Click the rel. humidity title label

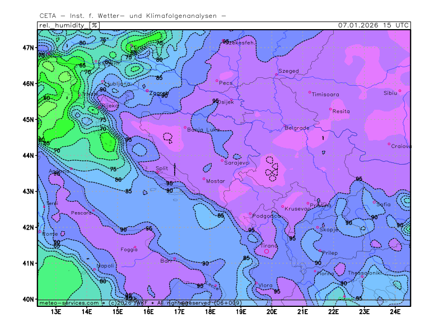[x=63, y=25]
